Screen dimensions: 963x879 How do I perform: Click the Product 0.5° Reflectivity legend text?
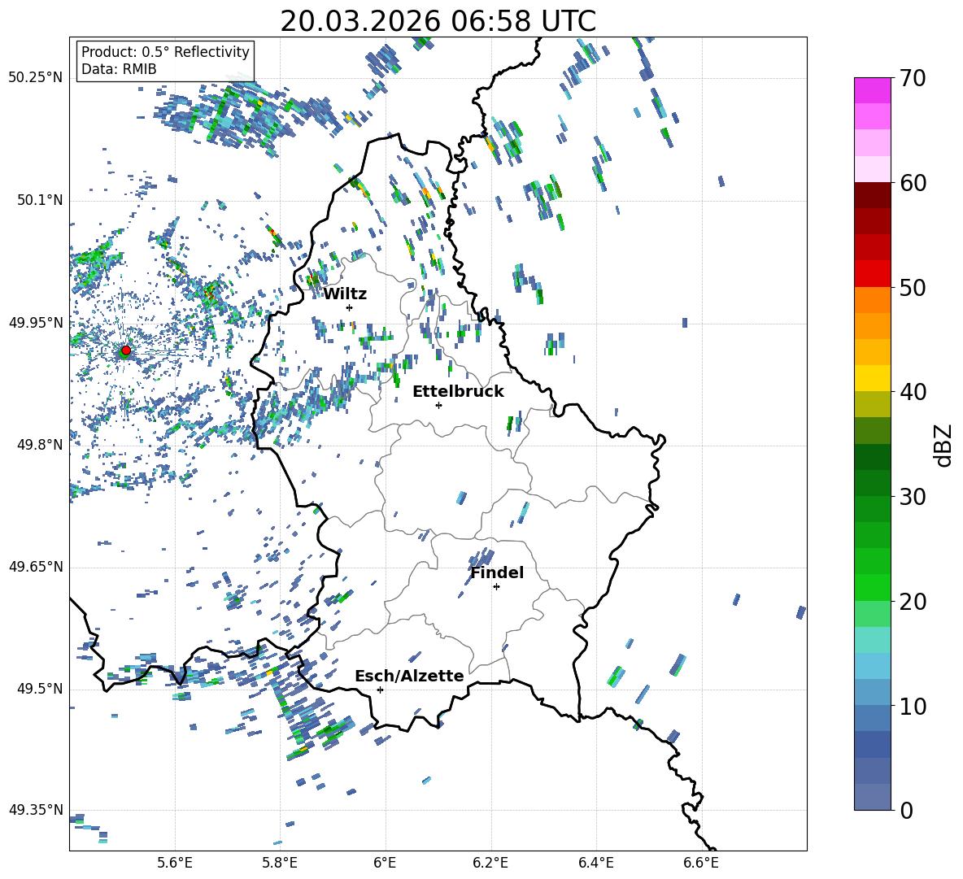[x=165, y=52]
